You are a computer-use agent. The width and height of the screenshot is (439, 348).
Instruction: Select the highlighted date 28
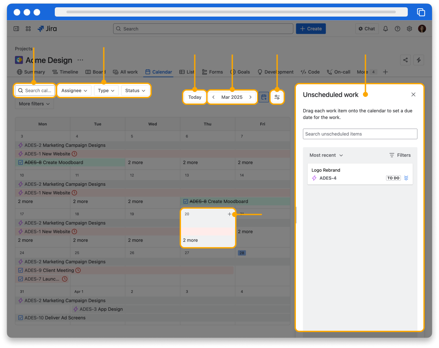[242, 253]
